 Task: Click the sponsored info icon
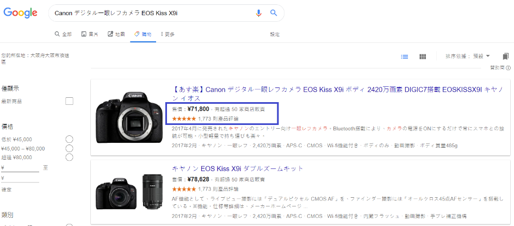click(508, 68)
